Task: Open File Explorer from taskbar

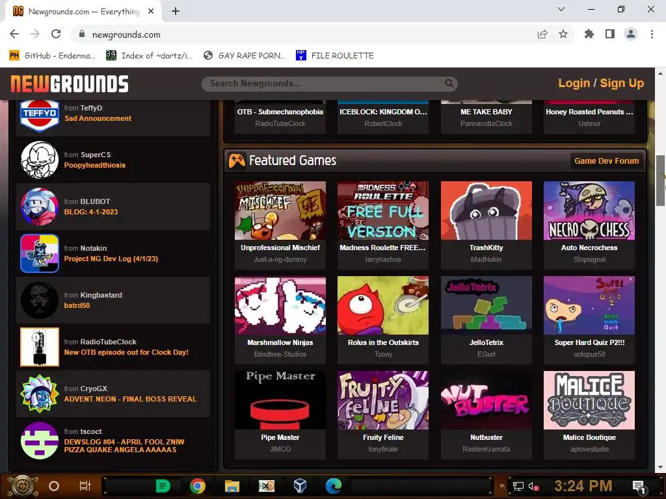Action: pos(232,486)
